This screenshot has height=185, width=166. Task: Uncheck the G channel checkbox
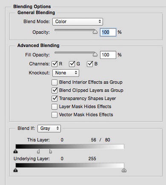point(72,64)
